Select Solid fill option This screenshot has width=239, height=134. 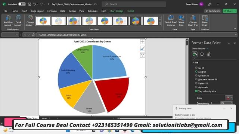[196, 71]
